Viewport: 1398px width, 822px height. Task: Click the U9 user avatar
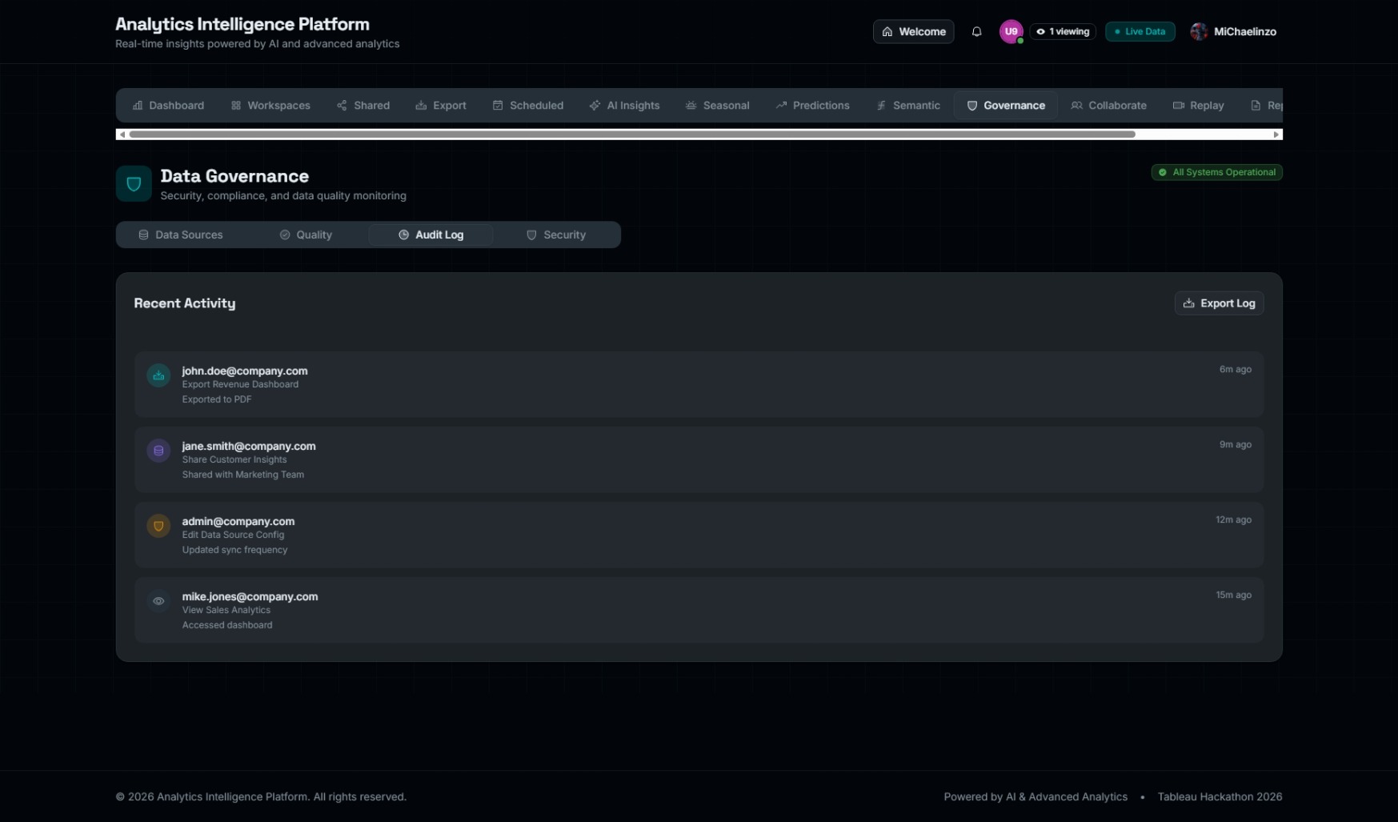point(1011,31)
